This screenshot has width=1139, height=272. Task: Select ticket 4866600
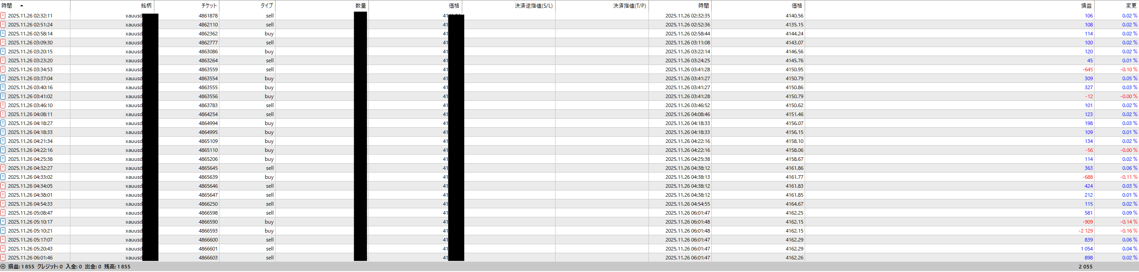pyautogui.click(x=208, y=240)
